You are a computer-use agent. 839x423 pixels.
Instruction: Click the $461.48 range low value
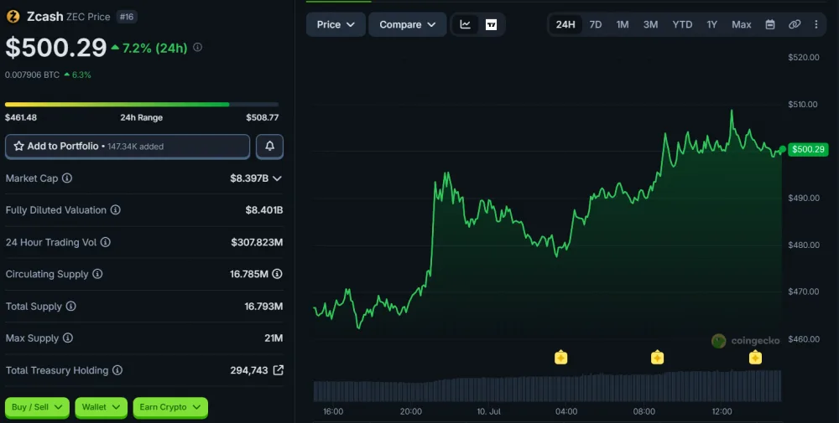(21, 117)
